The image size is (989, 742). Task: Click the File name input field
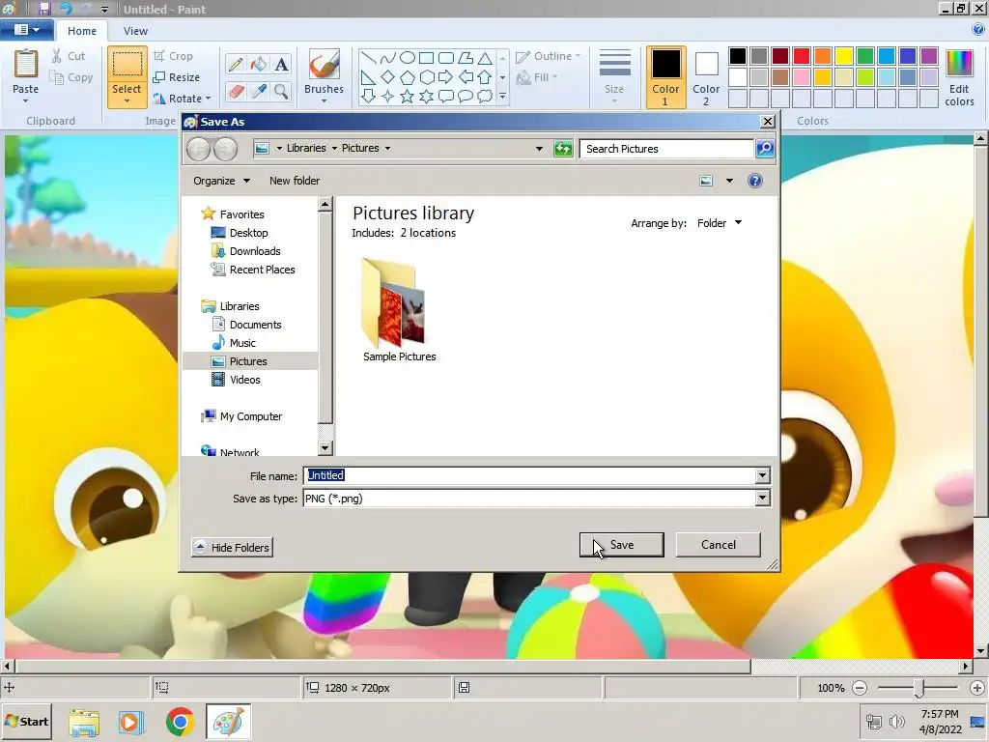[530, 475]
